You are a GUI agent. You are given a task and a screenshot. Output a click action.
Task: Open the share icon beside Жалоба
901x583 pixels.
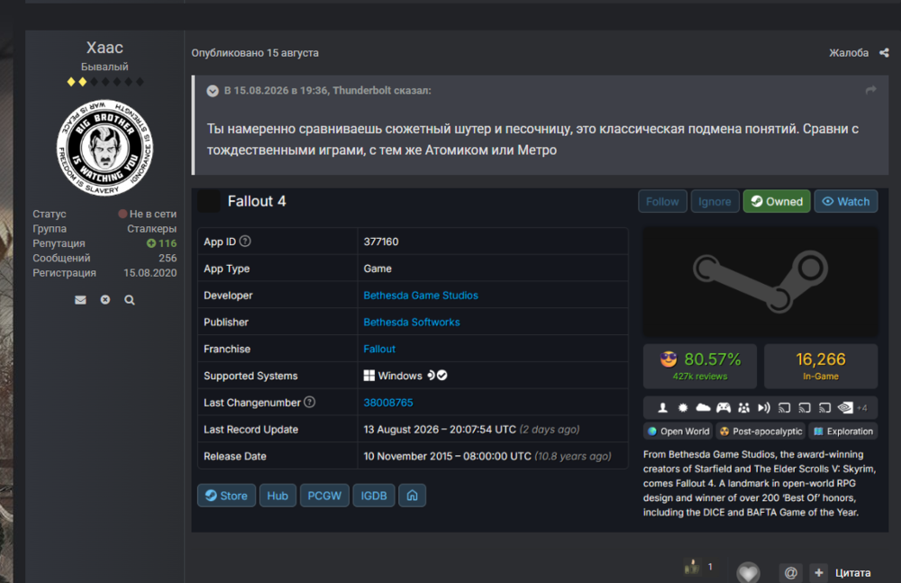884,53
